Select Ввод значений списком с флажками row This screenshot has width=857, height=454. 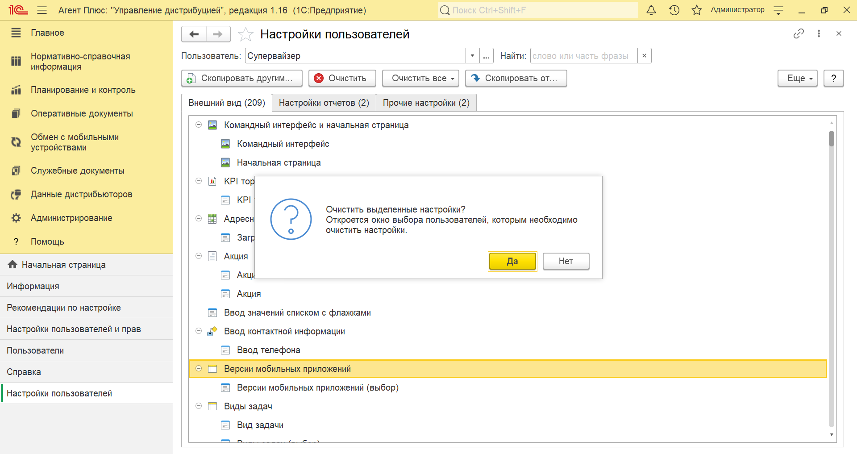[297, 312]
